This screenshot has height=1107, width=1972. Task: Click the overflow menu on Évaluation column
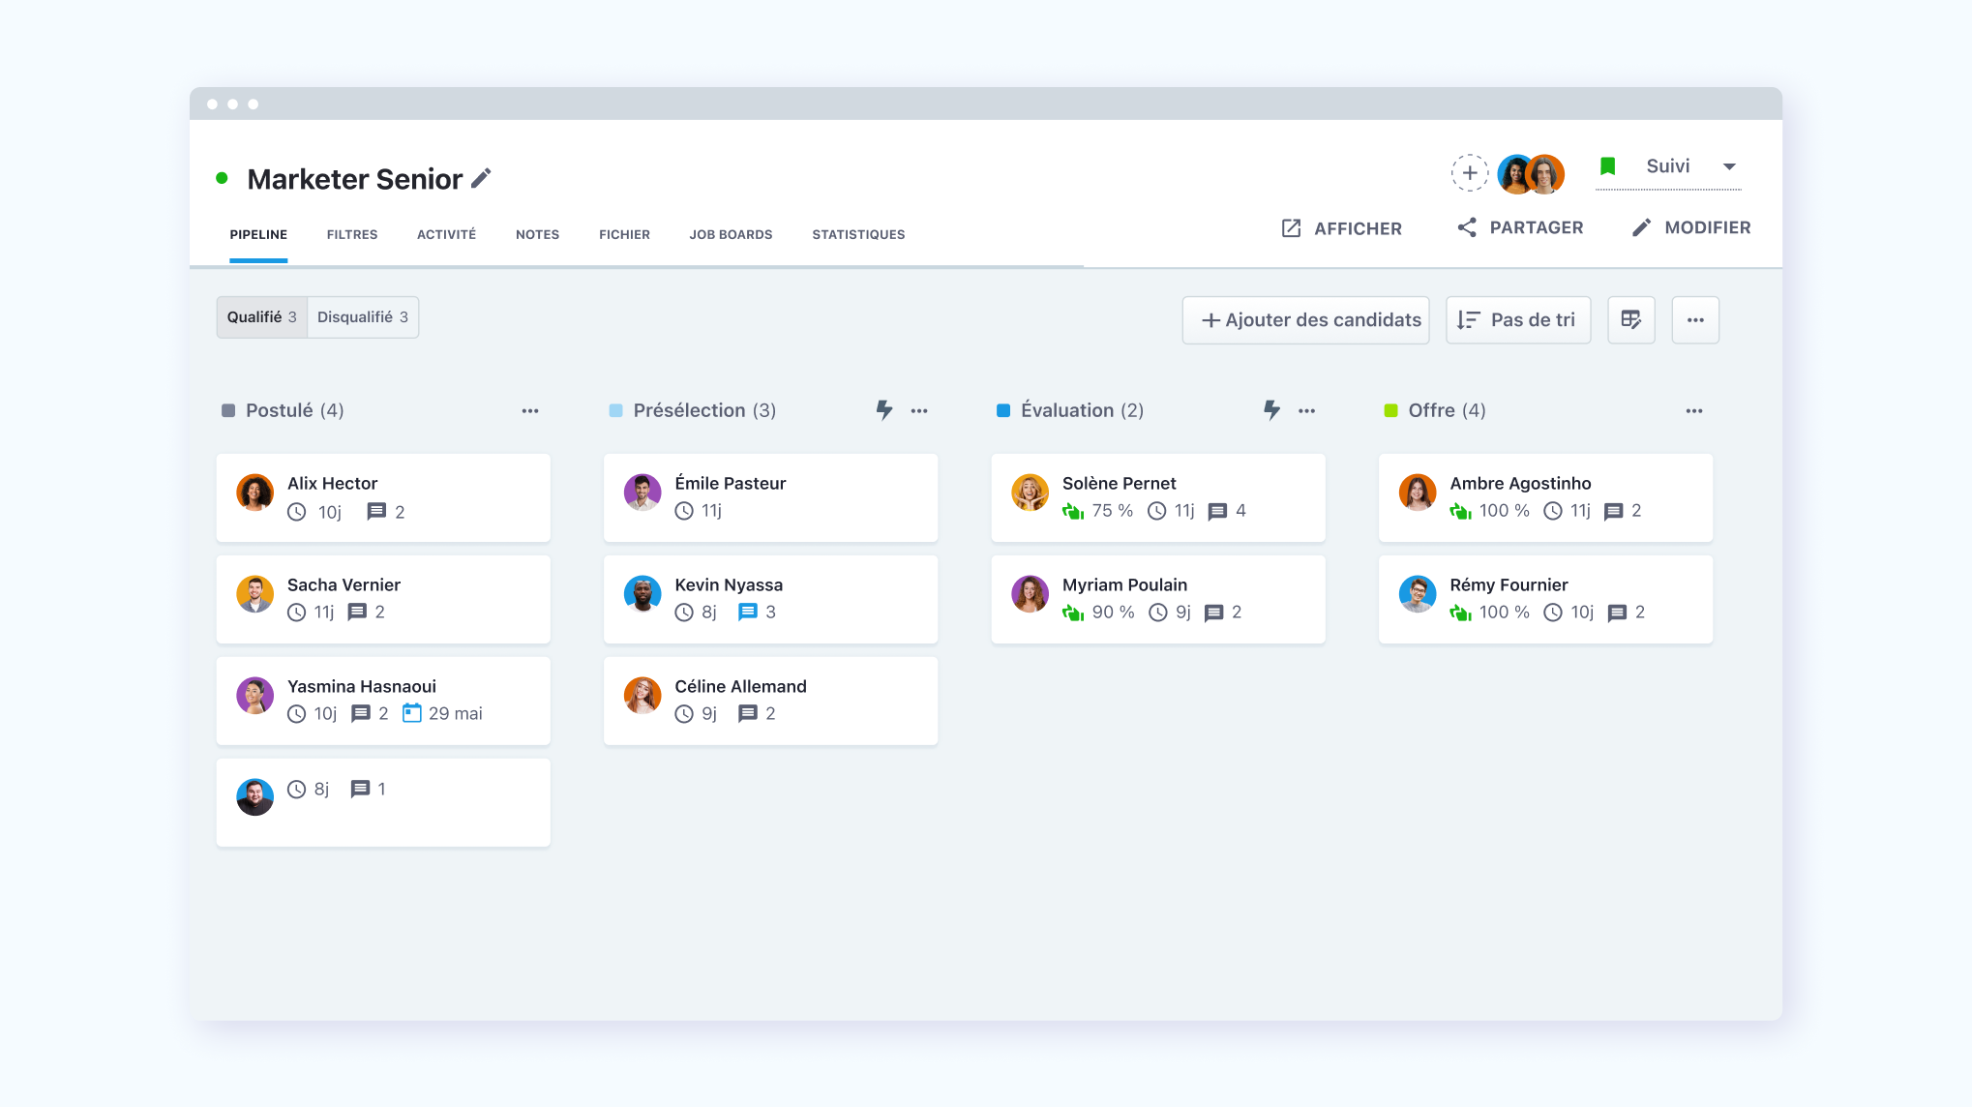click(x=1307, y=410)
